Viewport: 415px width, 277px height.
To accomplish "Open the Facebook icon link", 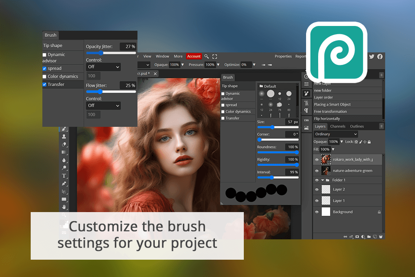I will (380, 56).
